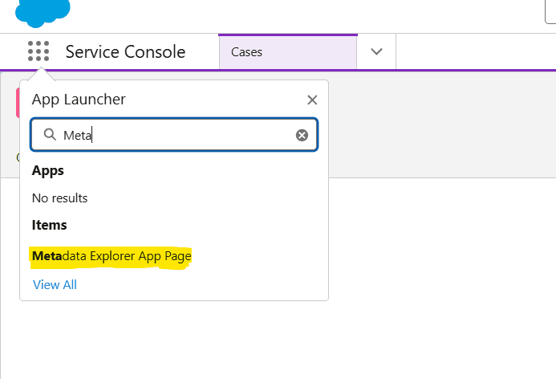
Task: Click the Apps section heading
Action: 48,171
